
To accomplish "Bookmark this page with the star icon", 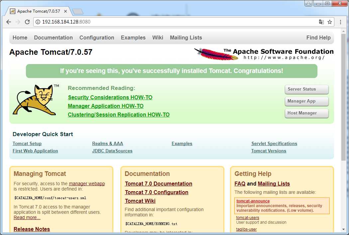I will (x=330, y=22).
